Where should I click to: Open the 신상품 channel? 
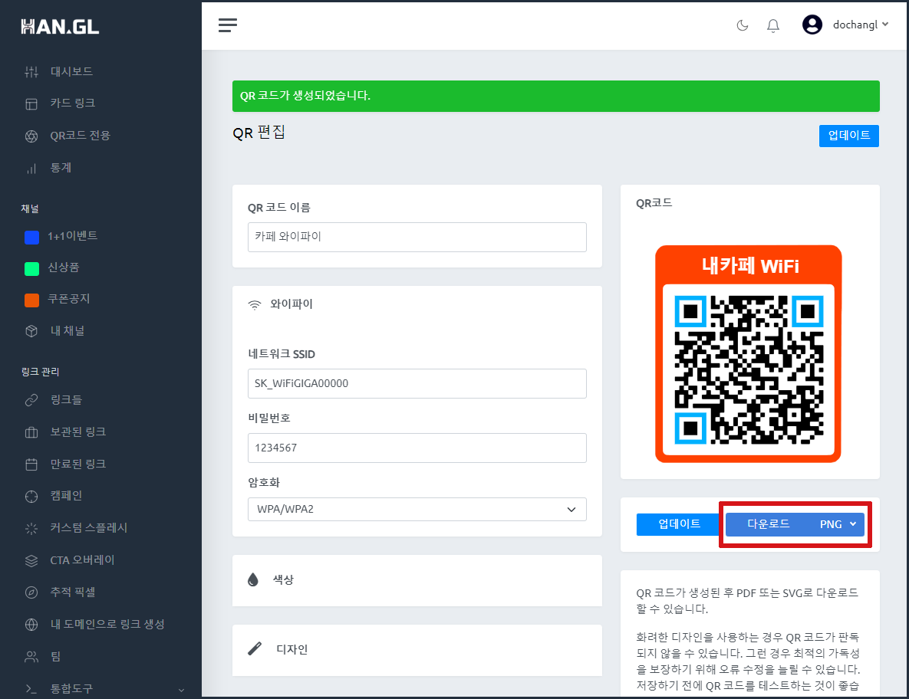tap(63, 267)
